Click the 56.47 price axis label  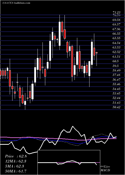pos(116,79)
